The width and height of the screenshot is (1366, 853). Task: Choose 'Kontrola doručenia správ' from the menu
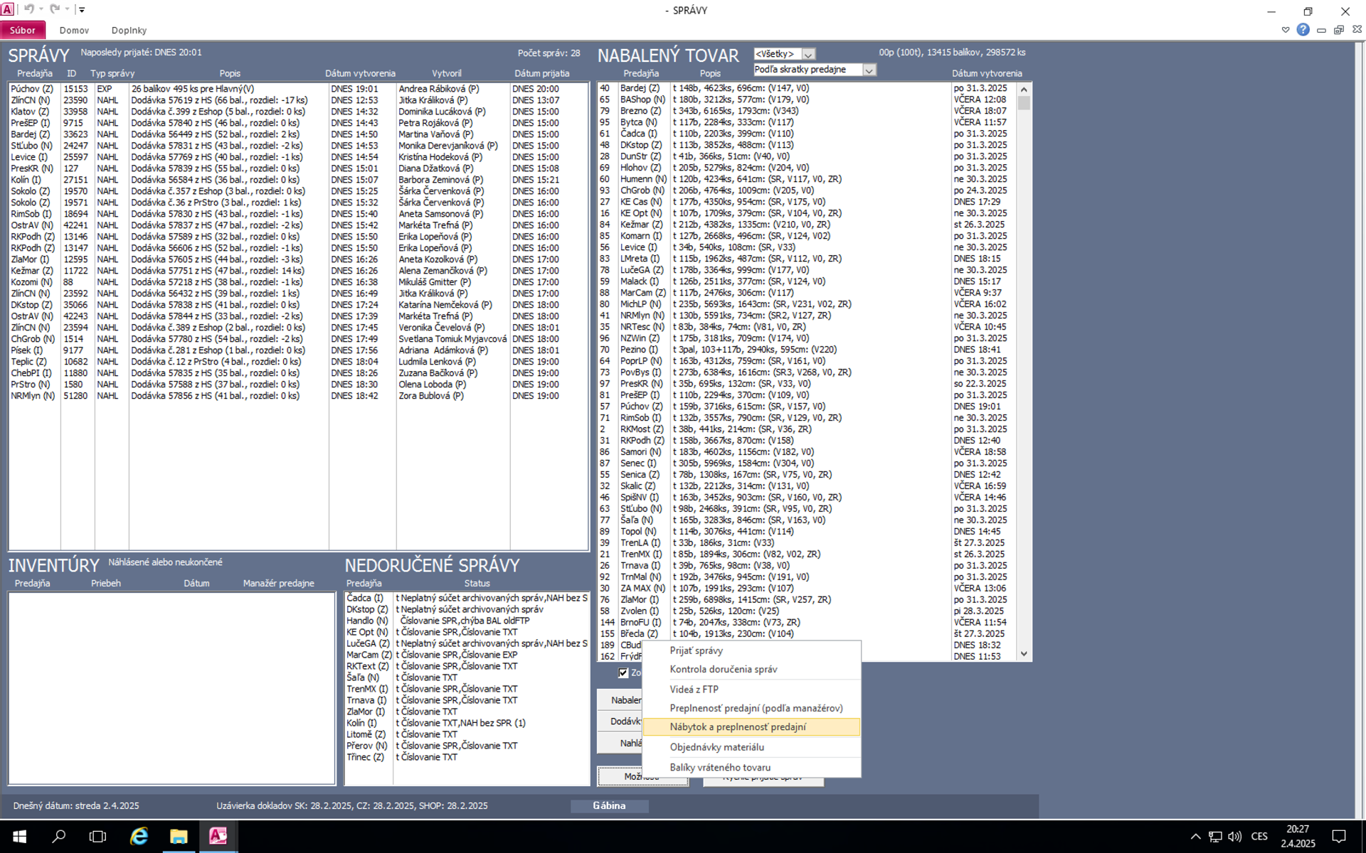click(x=723, y=669)
